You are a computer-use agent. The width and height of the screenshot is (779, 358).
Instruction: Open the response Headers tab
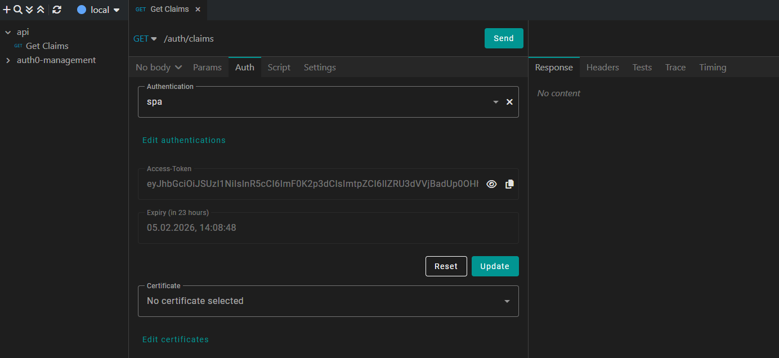602,67
